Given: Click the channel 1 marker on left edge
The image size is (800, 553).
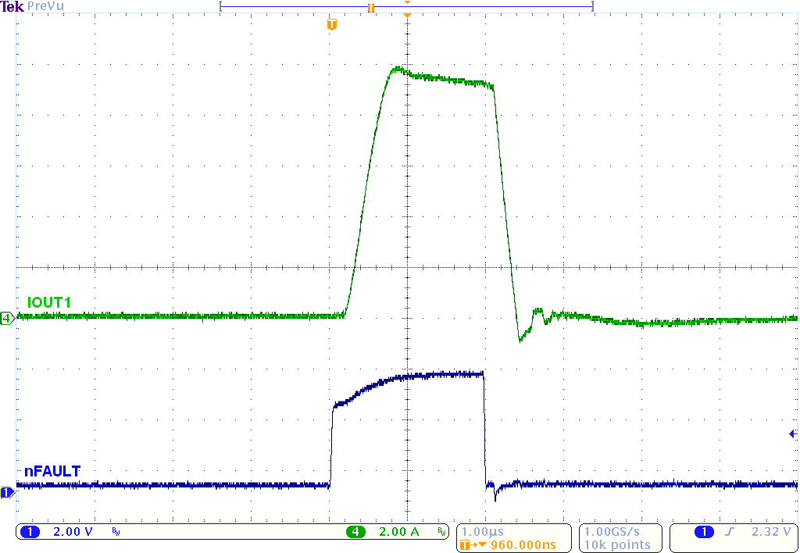Looking at the screenshot, I should (x=6, y=492).
